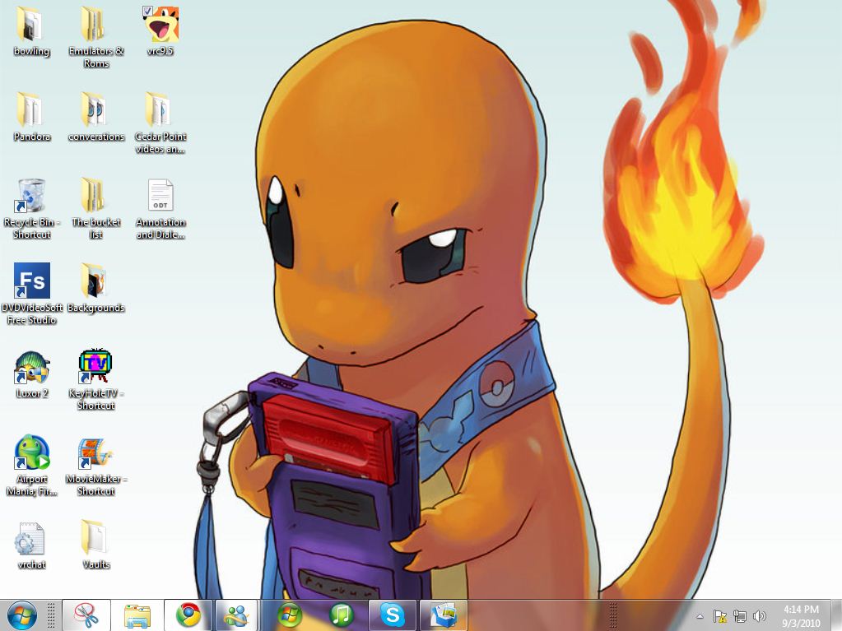
Task: Open Windows Live Messenger in the taskbar
Action: tap(237, 615)
